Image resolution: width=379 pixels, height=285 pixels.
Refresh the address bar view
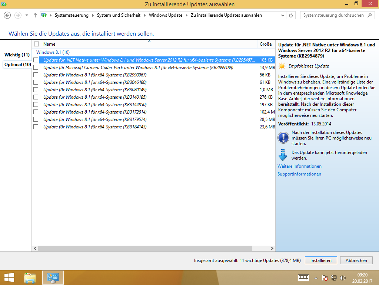click(291, 15)
